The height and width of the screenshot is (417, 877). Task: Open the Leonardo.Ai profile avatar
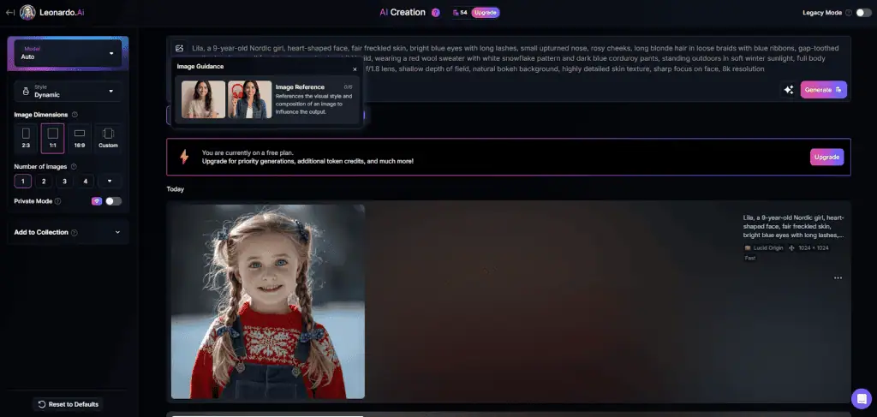pos(27,12)
